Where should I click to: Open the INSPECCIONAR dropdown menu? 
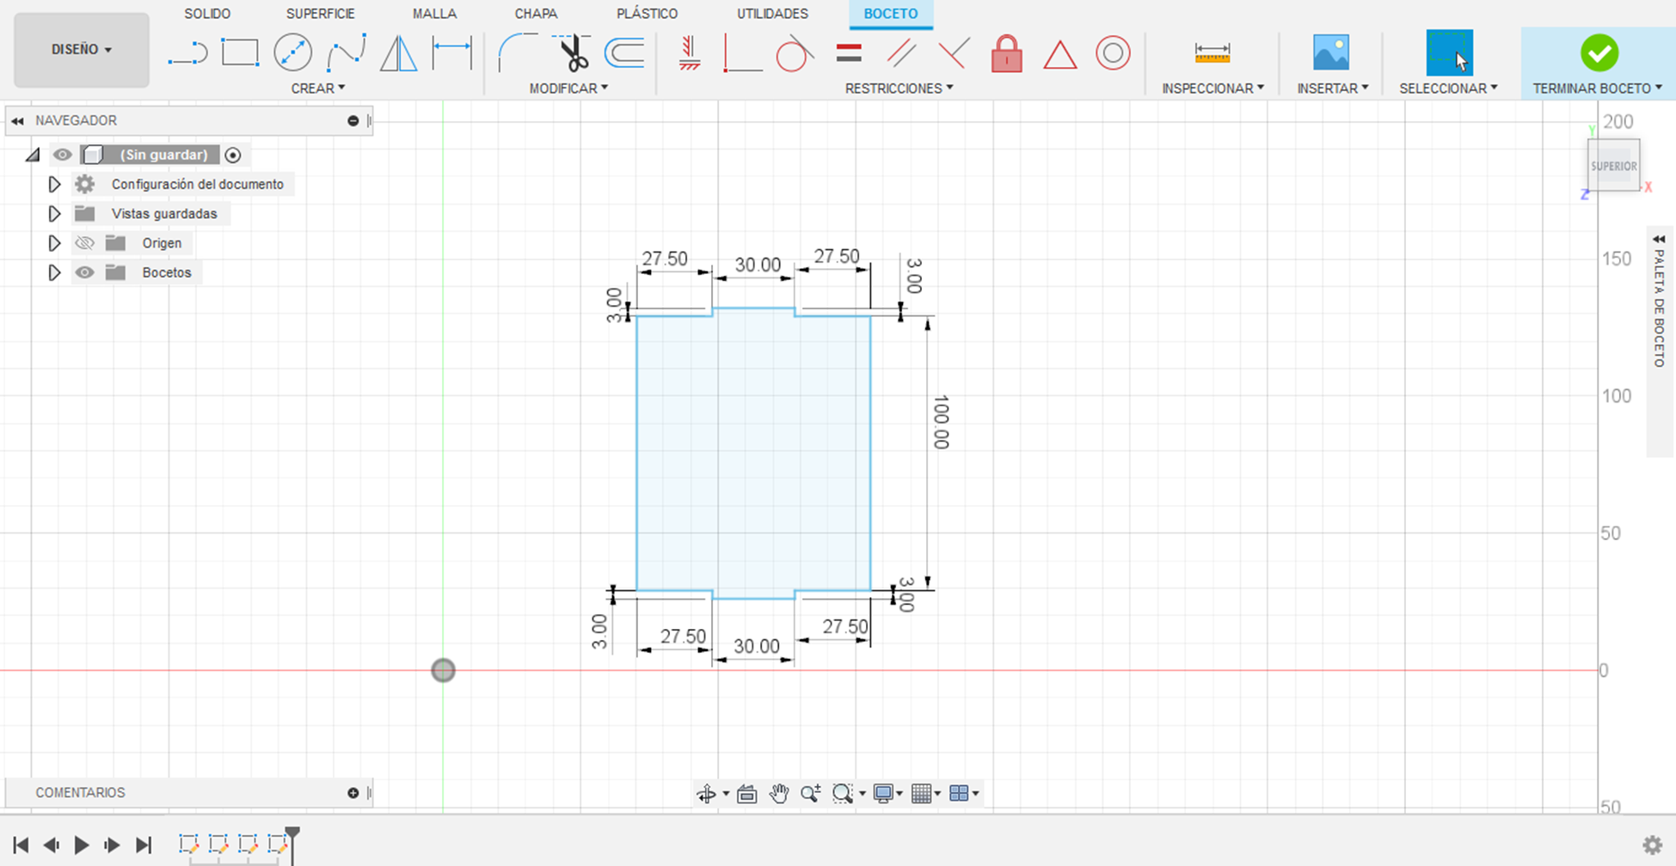point(1212,88)
